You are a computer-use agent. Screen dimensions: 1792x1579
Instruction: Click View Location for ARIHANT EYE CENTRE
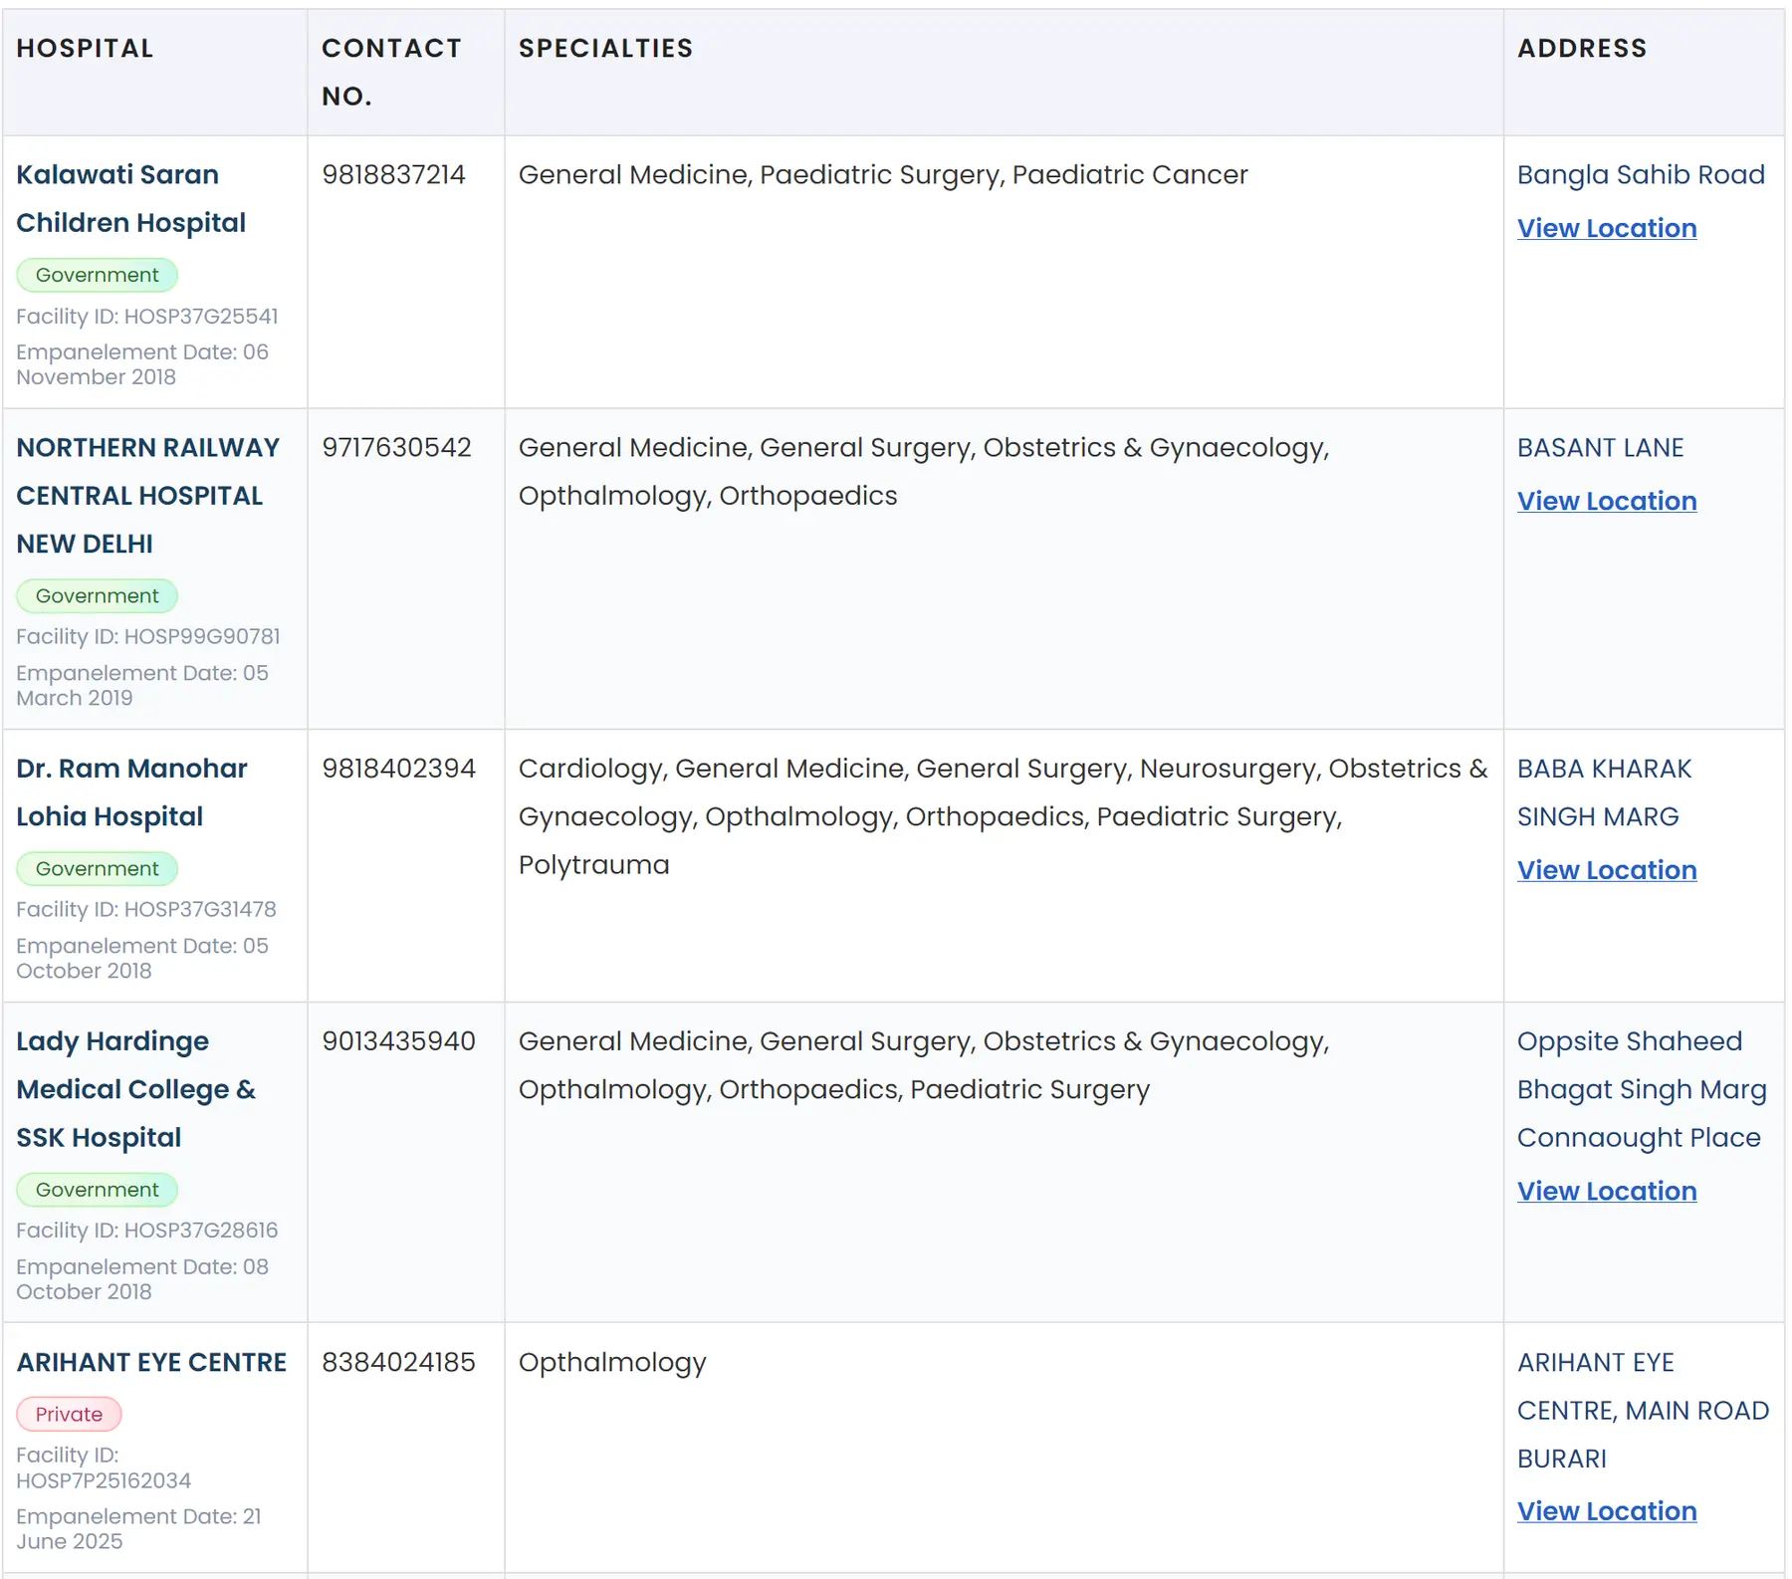(x=1606, y=1510)
